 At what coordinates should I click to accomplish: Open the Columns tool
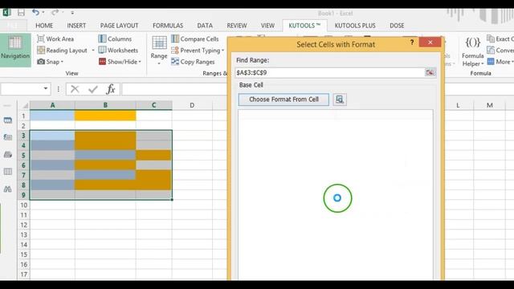tap(115, 39)
